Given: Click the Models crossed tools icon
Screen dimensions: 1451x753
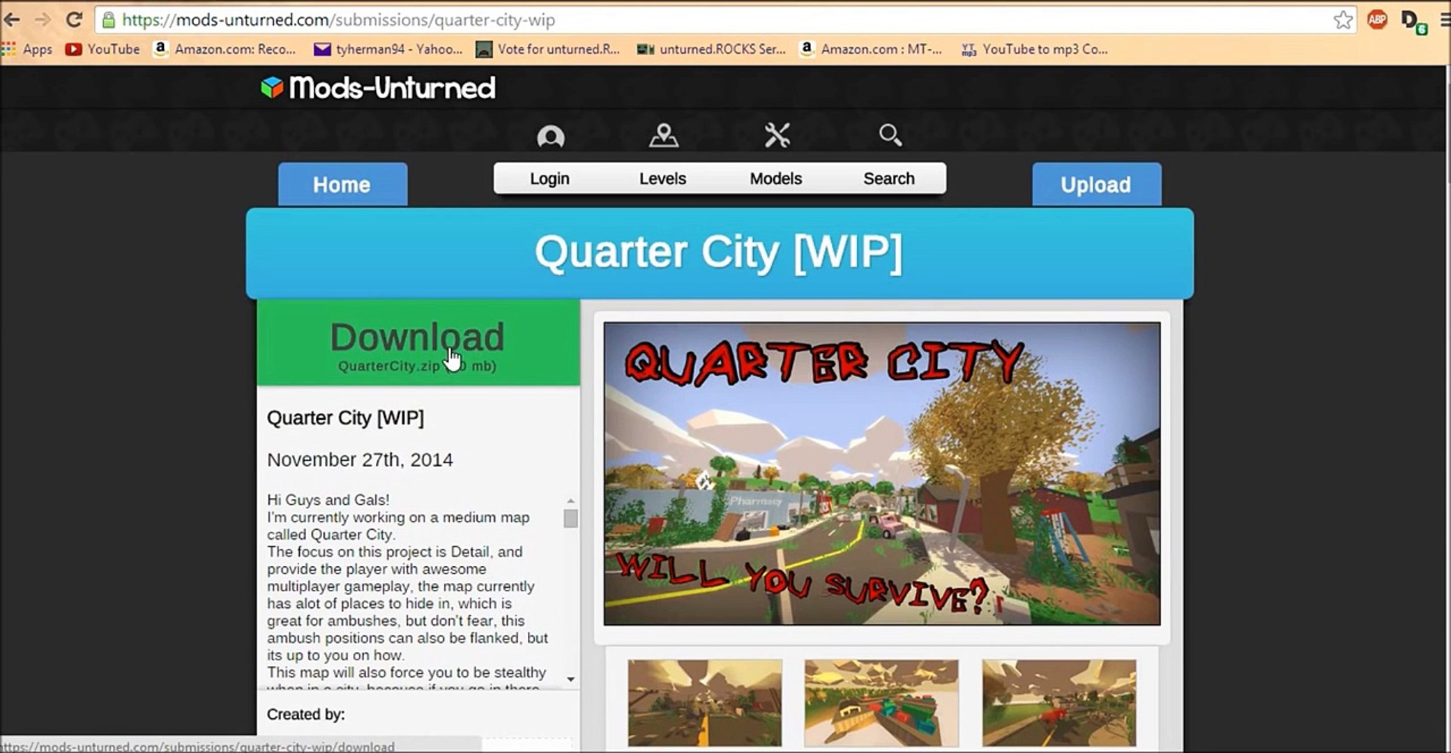Looking at the screenshot, I should coord(777,135).
